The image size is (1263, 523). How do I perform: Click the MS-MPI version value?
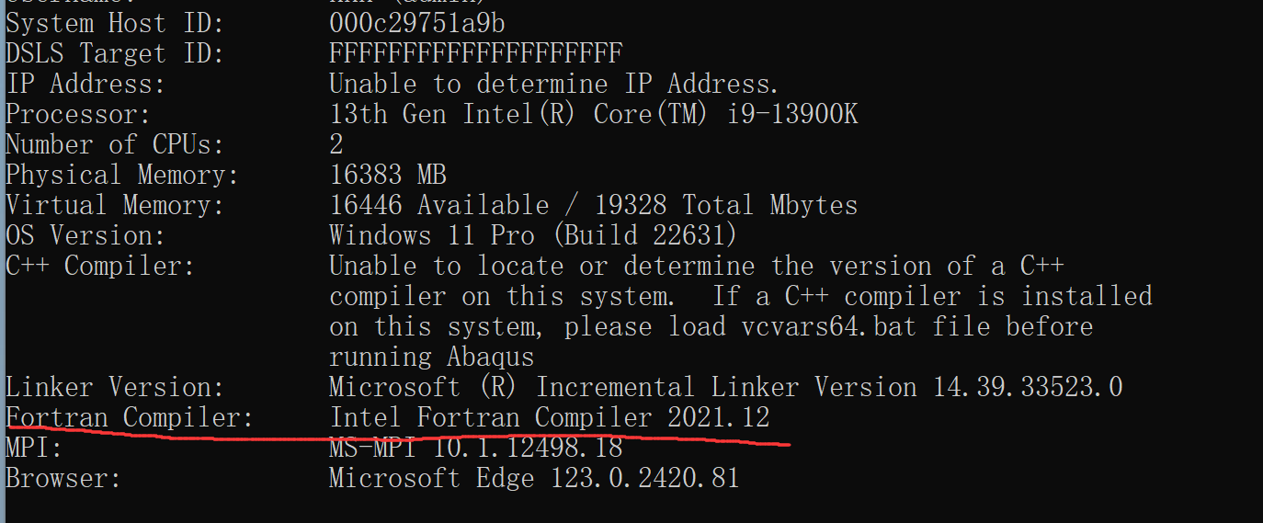(475, 448)
